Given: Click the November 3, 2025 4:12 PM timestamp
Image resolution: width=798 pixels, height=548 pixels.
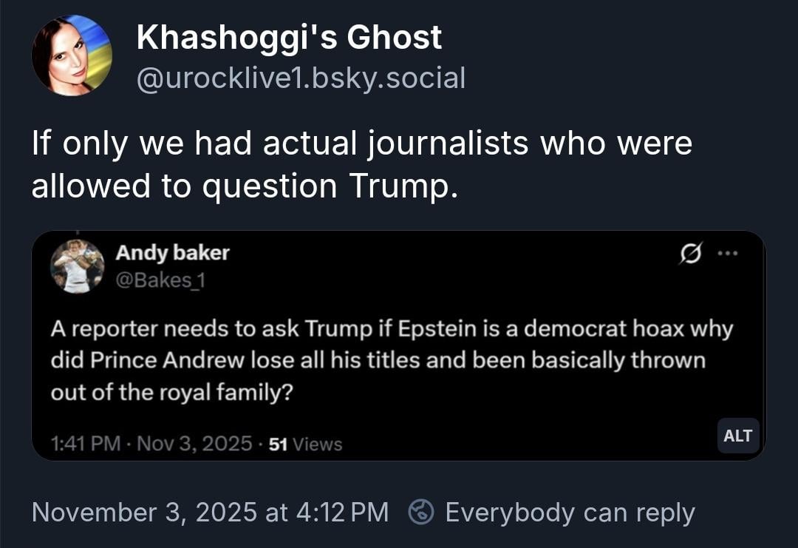Looking at the screenshot, I should [210, 513].
